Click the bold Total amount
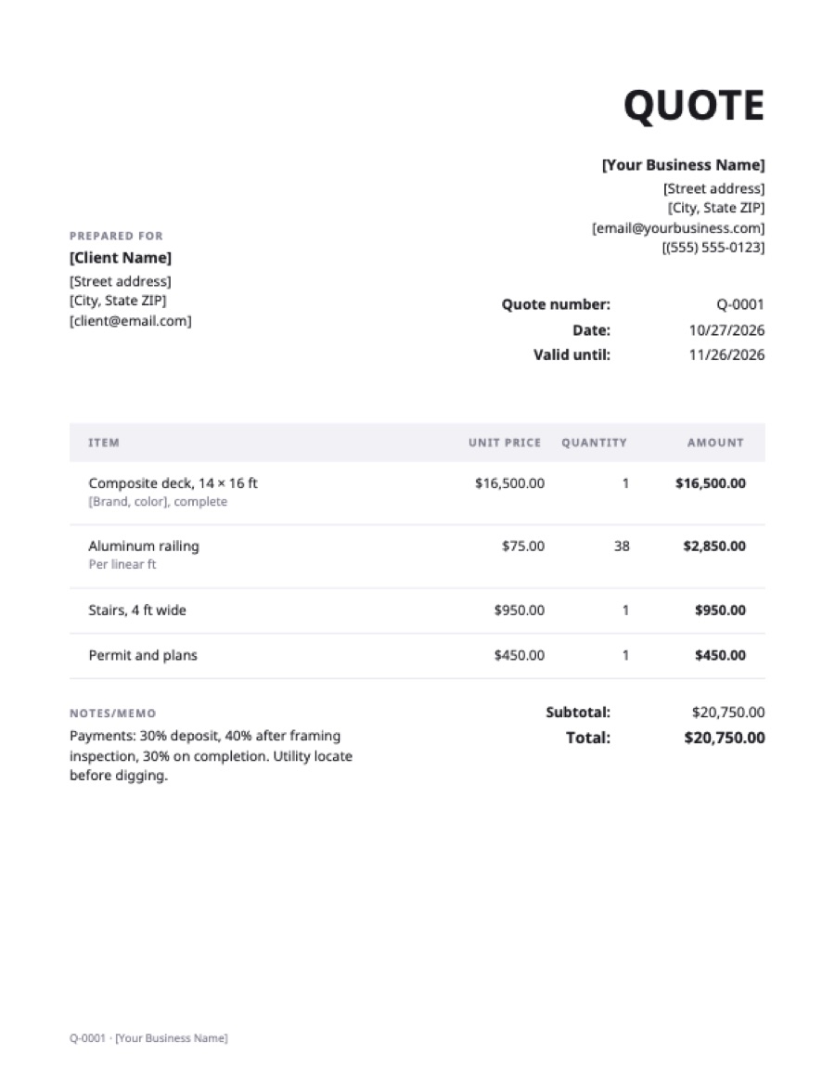The height and width of the screenshot is (1080, 835). point(724,738)
